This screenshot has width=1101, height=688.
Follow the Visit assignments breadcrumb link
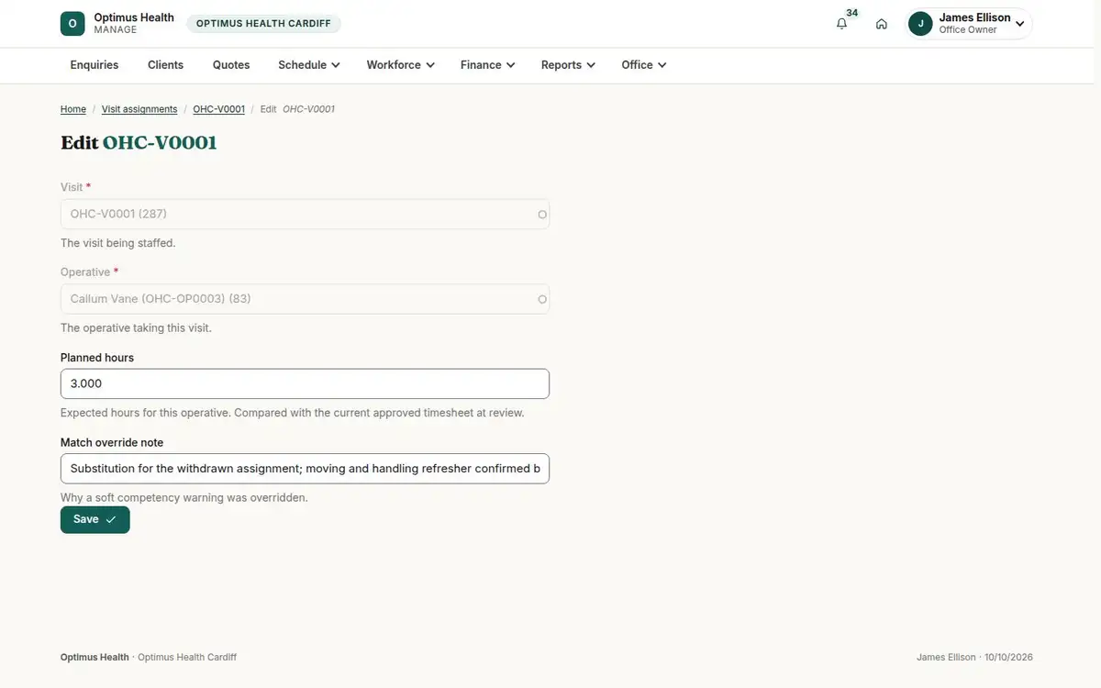click(x=139, y=109)
